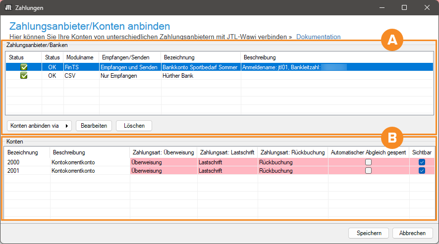Image resolution: width=439 pixels, height=244 pixels.
Task: Click the green status checkmark for FinTS
Action: (24, 67)
